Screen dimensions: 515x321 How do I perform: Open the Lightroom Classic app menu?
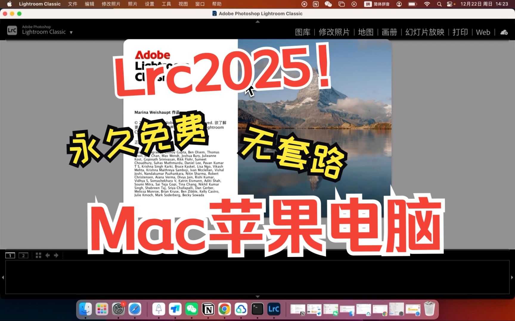click(40, 4)
